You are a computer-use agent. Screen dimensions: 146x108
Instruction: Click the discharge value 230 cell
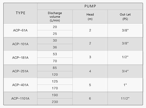pyautogui.click(x=55, y=102)
